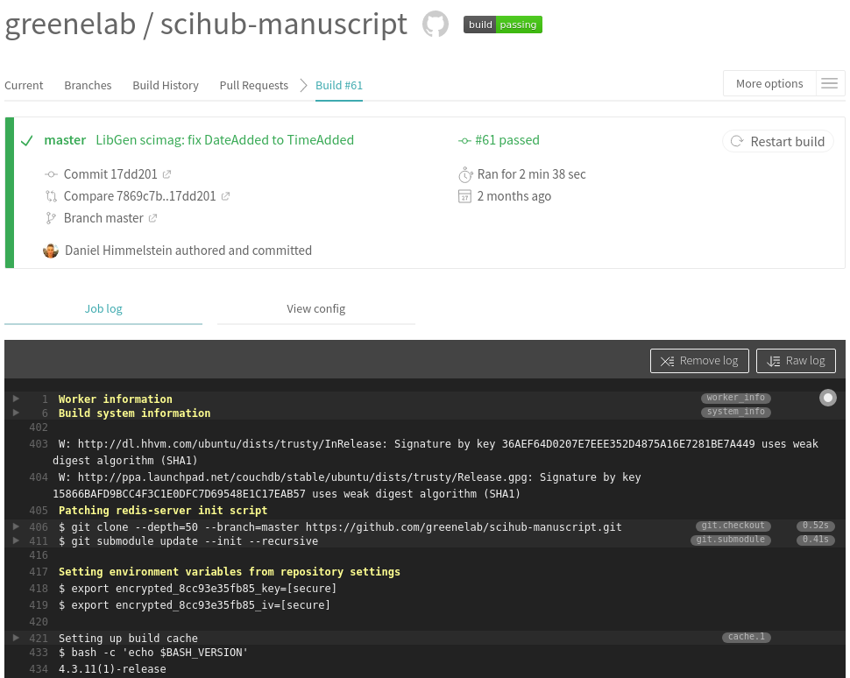Click the cache.1 log tag
This screenshot has width=850, height=678.
point(747,636)
